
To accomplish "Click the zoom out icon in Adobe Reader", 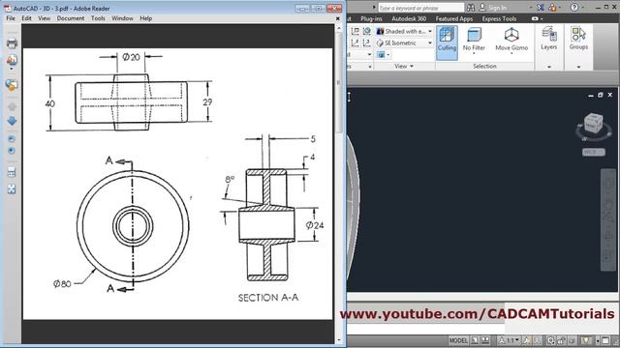I will coord(12,139).
